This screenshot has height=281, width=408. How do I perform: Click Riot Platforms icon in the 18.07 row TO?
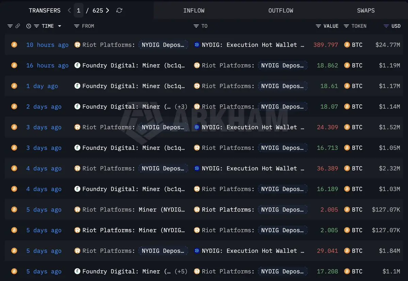(197, 106)
